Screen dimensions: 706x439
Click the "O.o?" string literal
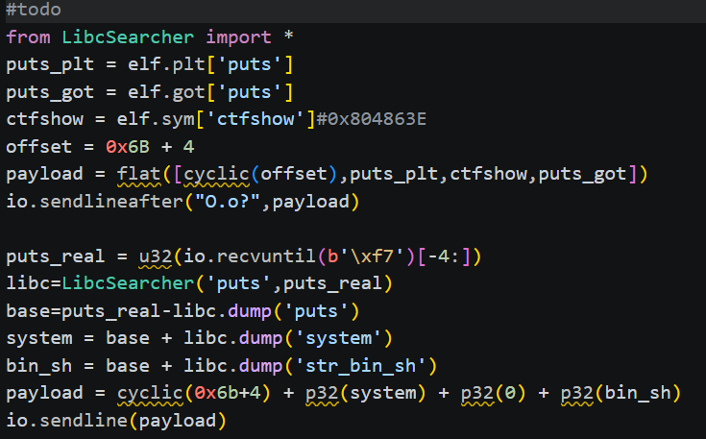(x=228, y=202)
